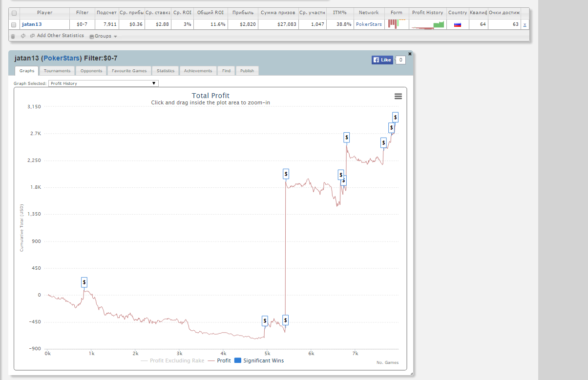Click the first $ marker before 1k games
Screen dimensions: 588x380
point(84,282)
